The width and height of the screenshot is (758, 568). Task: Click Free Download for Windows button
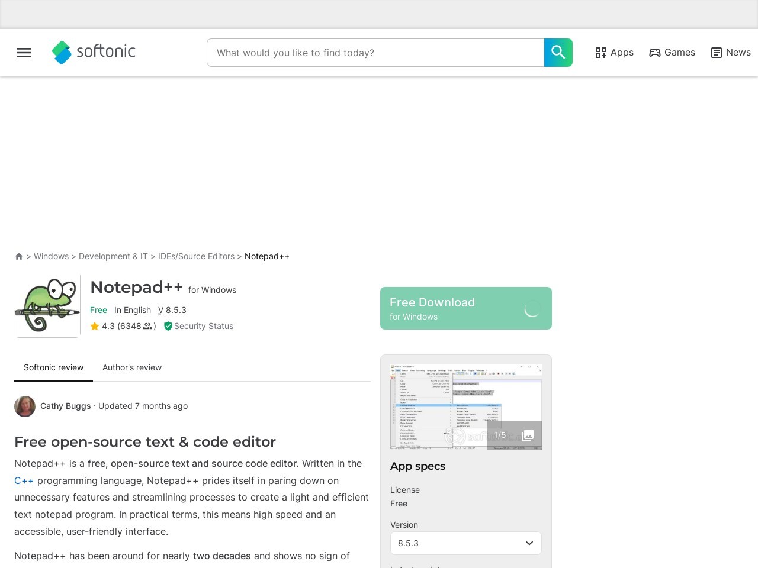(466, 308)
